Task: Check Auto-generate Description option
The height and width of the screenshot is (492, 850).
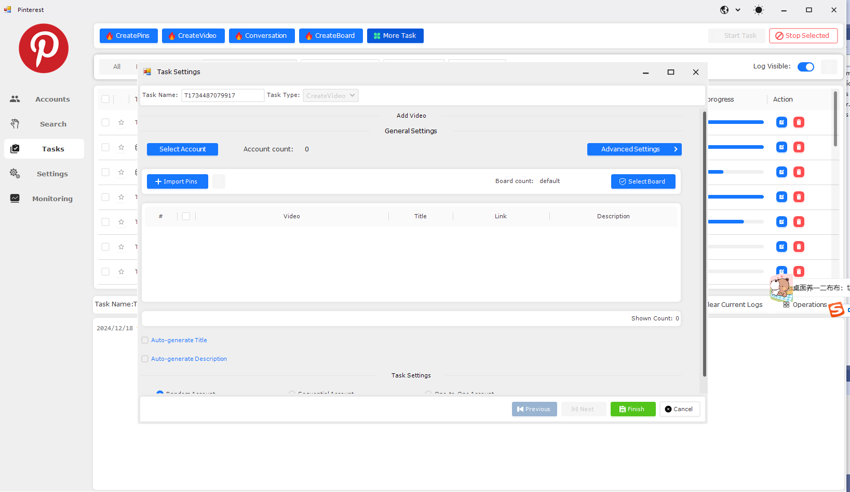Action: (145, 359)
